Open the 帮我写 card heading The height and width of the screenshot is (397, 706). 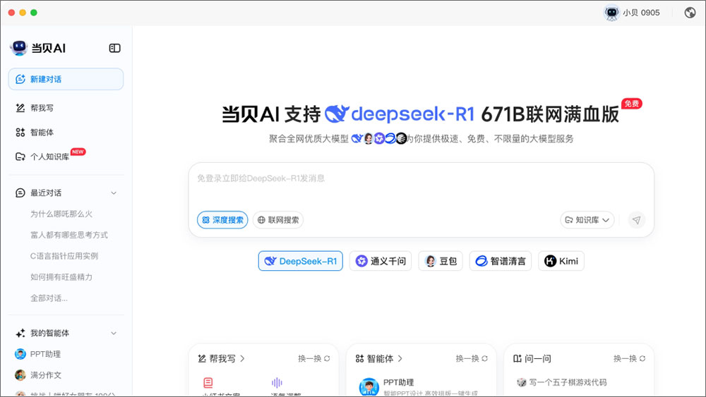pos(221,358)
